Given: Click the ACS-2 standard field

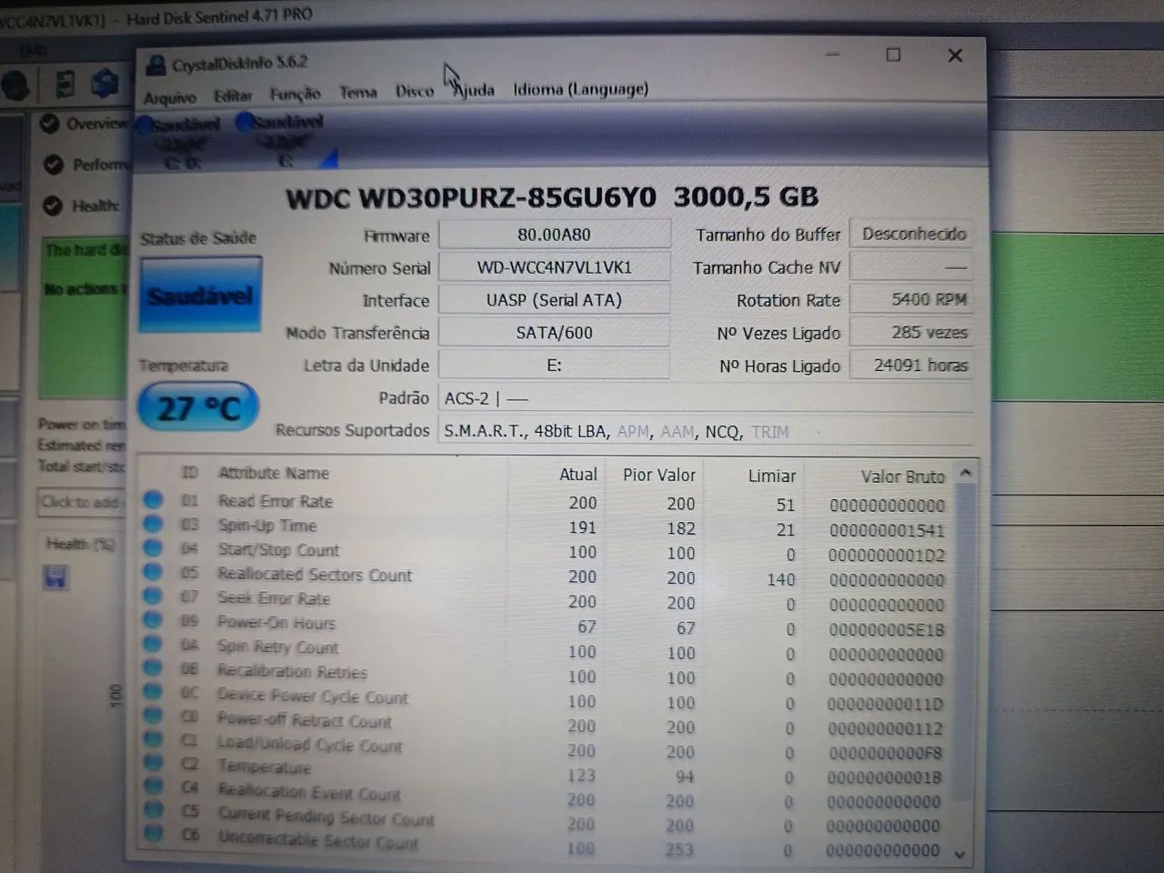Looking at the screenshot, I should click(706, 398).
